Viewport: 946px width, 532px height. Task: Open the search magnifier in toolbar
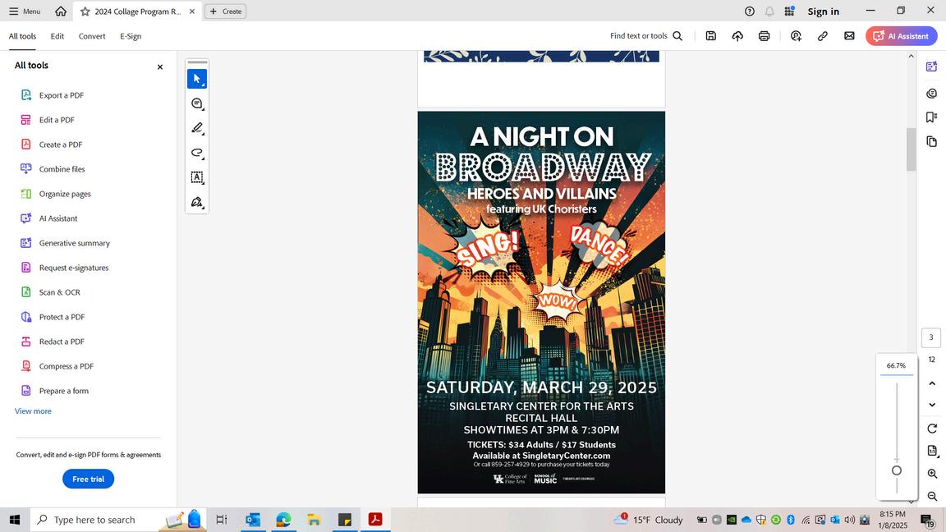677,36
